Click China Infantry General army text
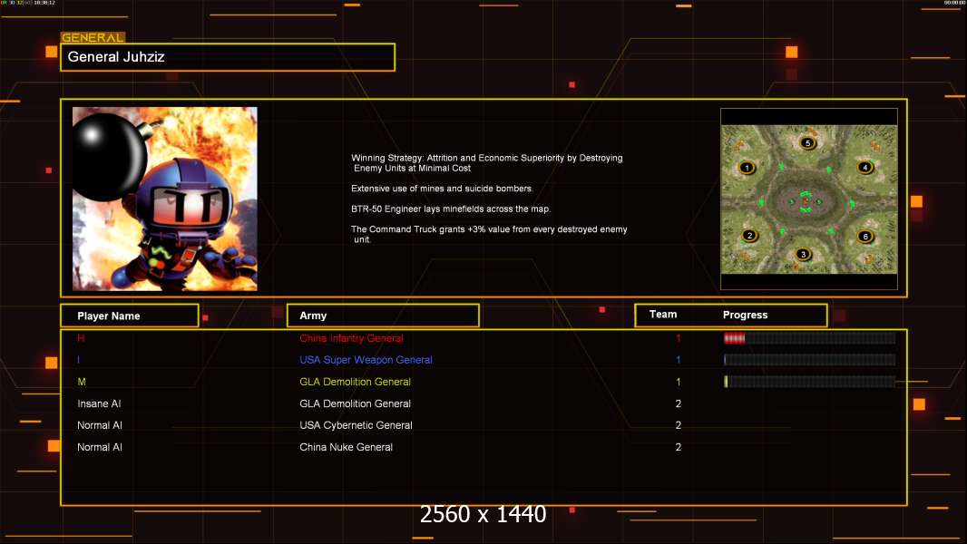The image size is (967, 544). click(351, 338)
